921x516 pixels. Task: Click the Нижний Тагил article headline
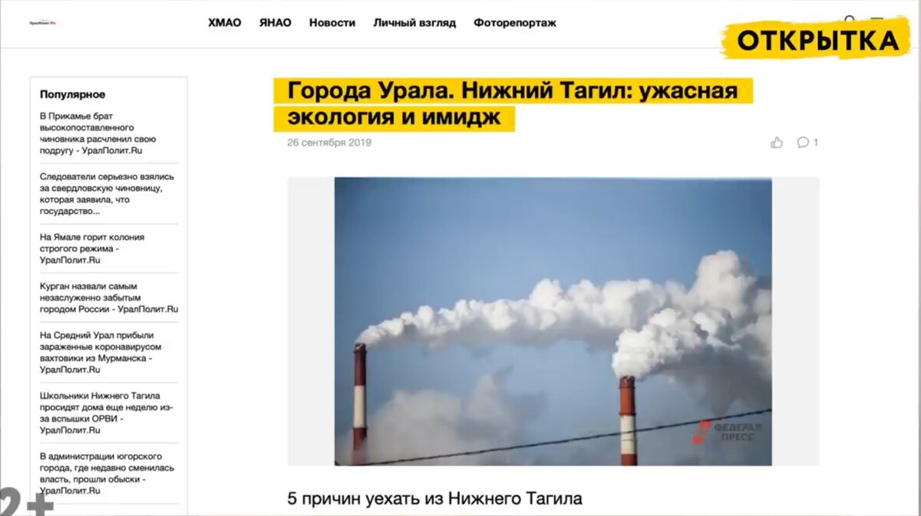(x=513, y=104)
